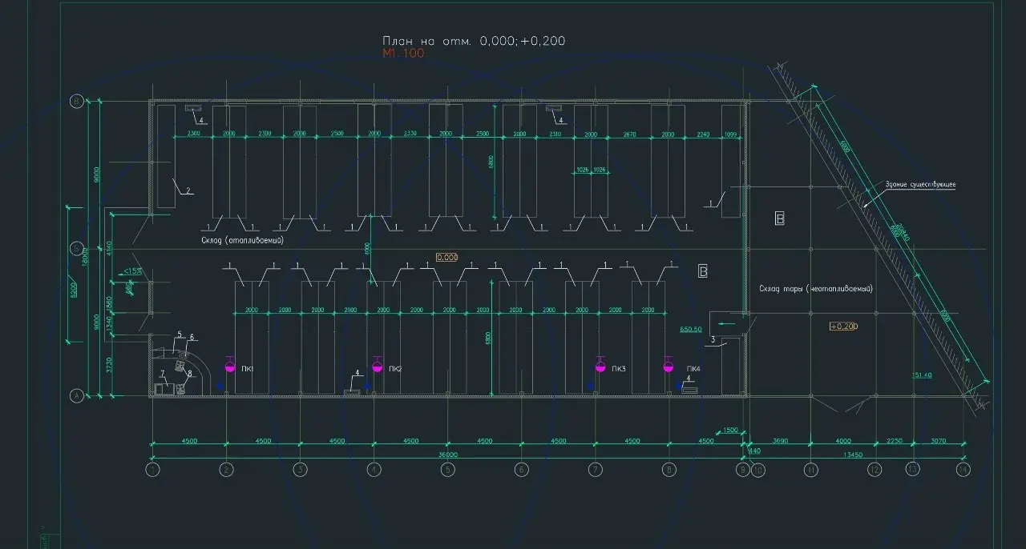Select the magenta fire hydrant symbol ПК4
The width and height of the screenshot is (1026, 549).
[669, 367]
